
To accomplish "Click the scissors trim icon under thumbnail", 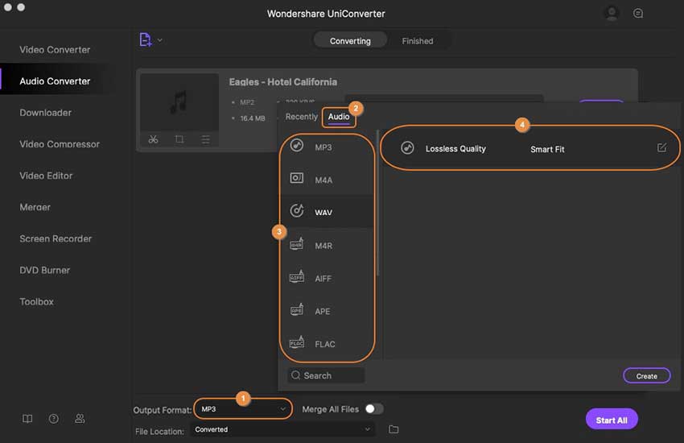I will click(x=154, y=139).
